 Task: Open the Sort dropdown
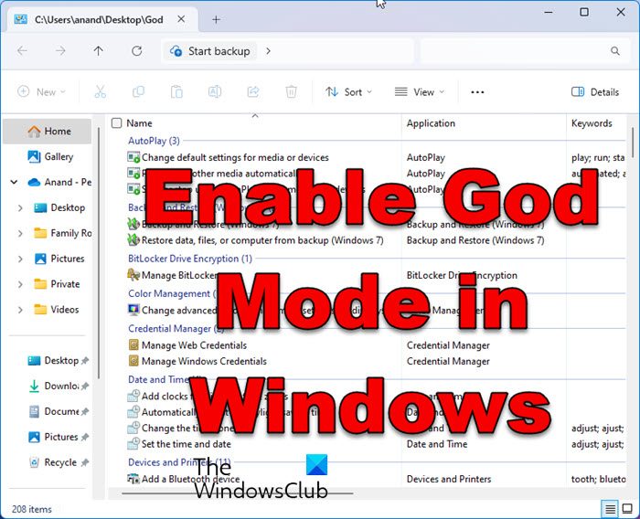[349, 91]
